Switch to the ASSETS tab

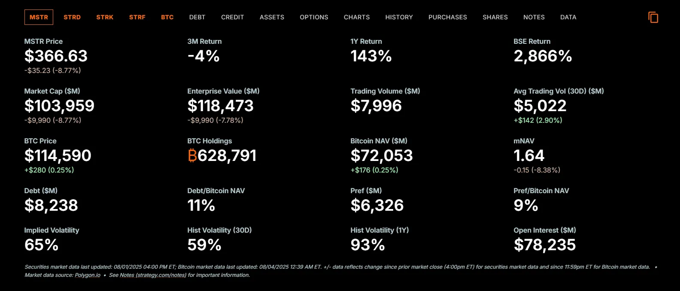(x=272, y=17)
